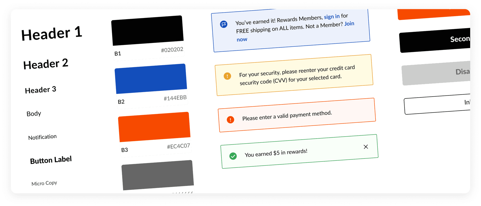Select the B1 black color swatch
The image size is (481, 206).
click(147, 30)
